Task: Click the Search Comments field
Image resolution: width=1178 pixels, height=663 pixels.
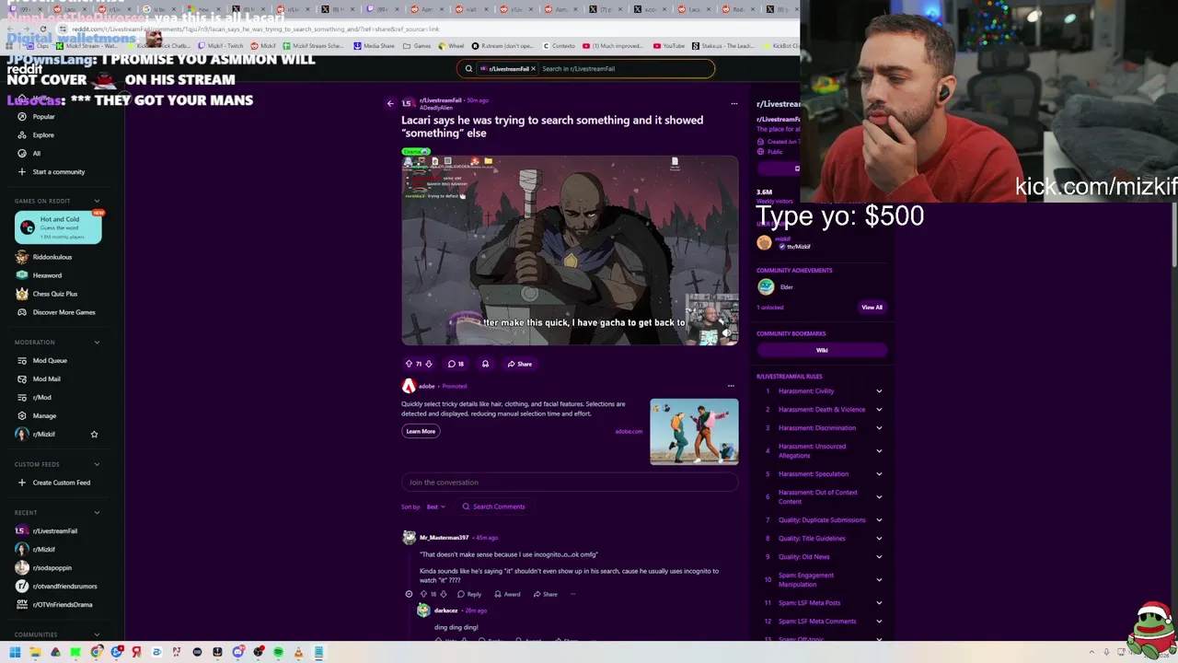Action: 494,506
